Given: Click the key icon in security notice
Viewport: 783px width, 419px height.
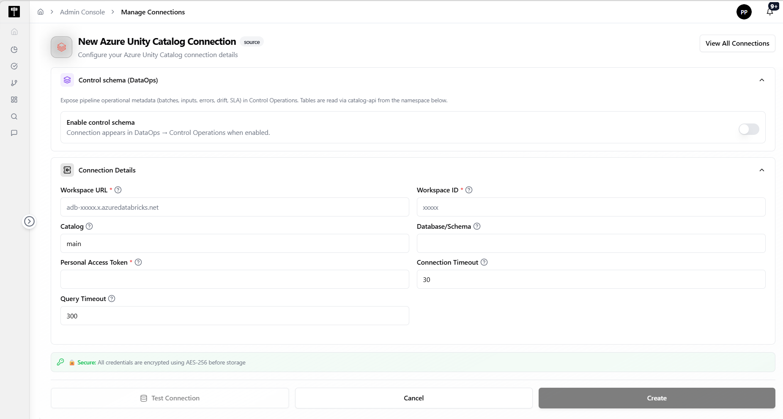Looking at the screenshot, I should click(60, 362).
